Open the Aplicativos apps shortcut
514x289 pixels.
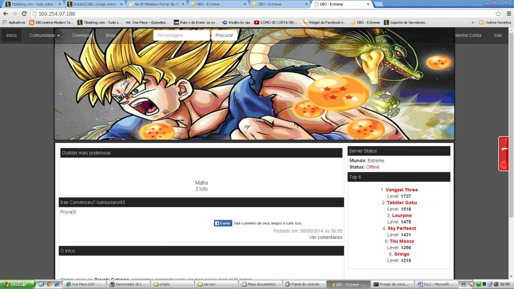pyautogui.click(x=14, y=22)
